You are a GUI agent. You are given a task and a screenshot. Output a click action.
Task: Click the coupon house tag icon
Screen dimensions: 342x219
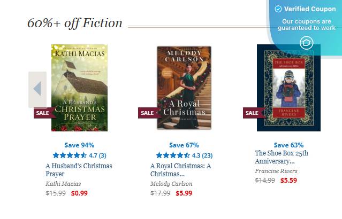point(306,43)
